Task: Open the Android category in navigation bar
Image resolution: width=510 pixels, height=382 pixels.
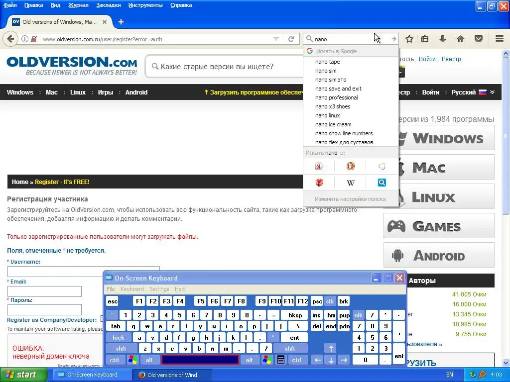Action: click(136, 92)
